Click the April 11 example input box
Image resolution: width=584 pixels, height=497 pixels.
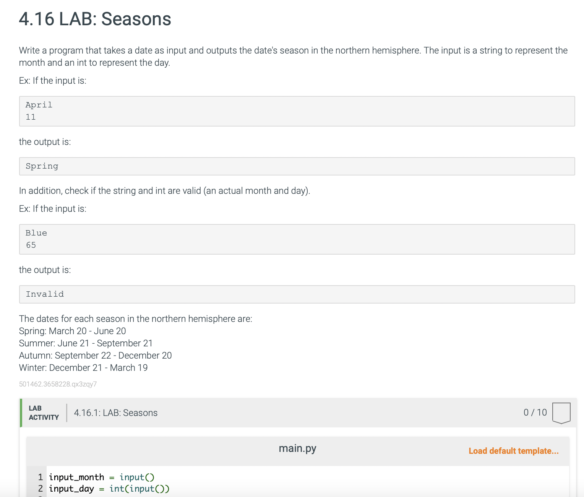coord(297,111)
